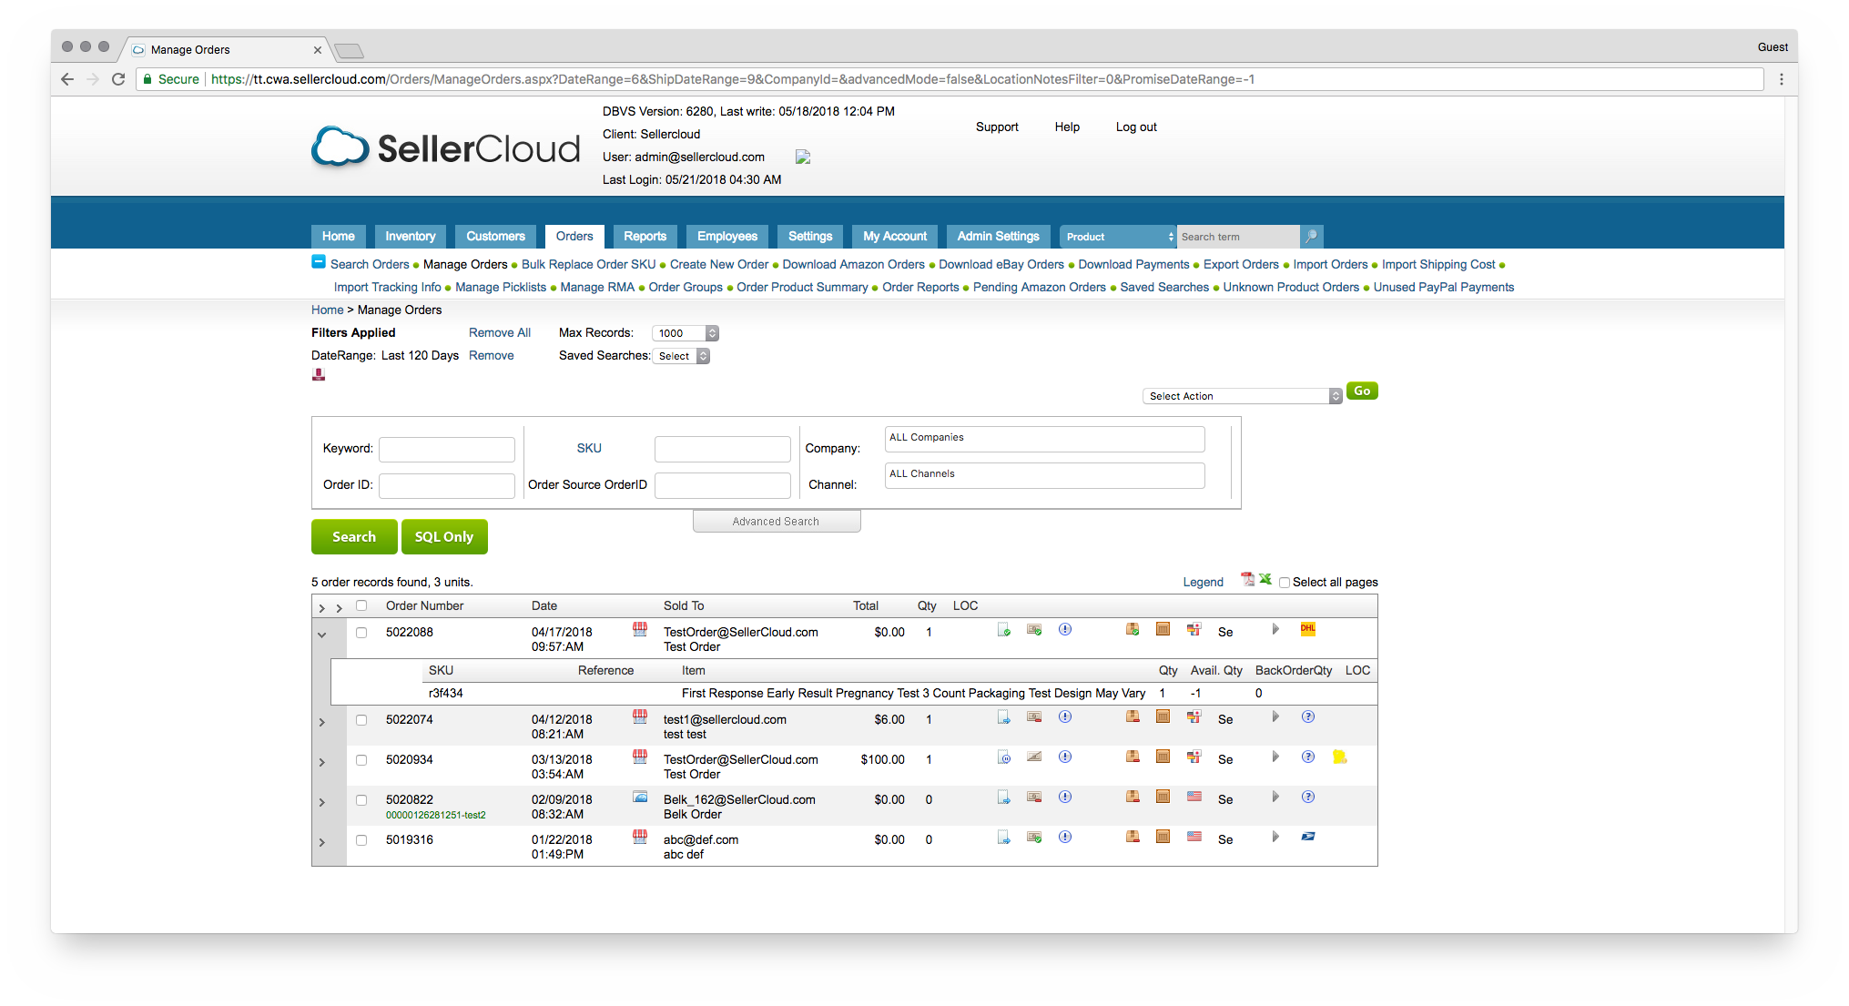Select the checkbox for order 5022088
Viewport: 1849px width, 1006px height.
(361, 633)
